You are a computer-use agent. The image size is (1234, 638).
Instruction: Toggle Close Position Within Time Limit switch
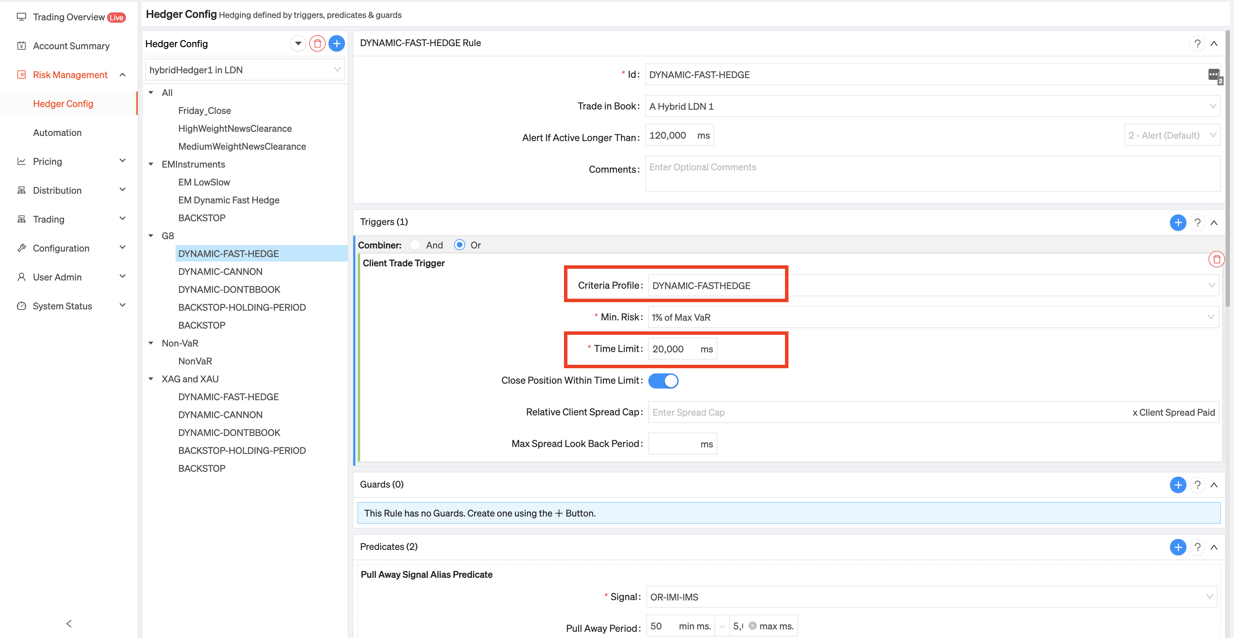[663, 381]
